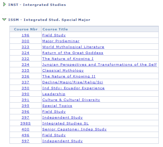Open Ind Stdy: Ecuador Experience
Image resolution: width=163 pixels, height=147 pixels.
point(73,88)
